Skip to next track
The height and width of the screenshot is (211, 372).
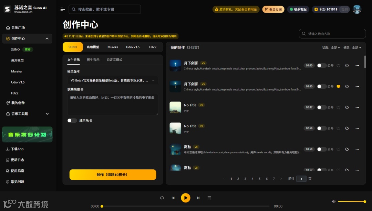[198, 198]
